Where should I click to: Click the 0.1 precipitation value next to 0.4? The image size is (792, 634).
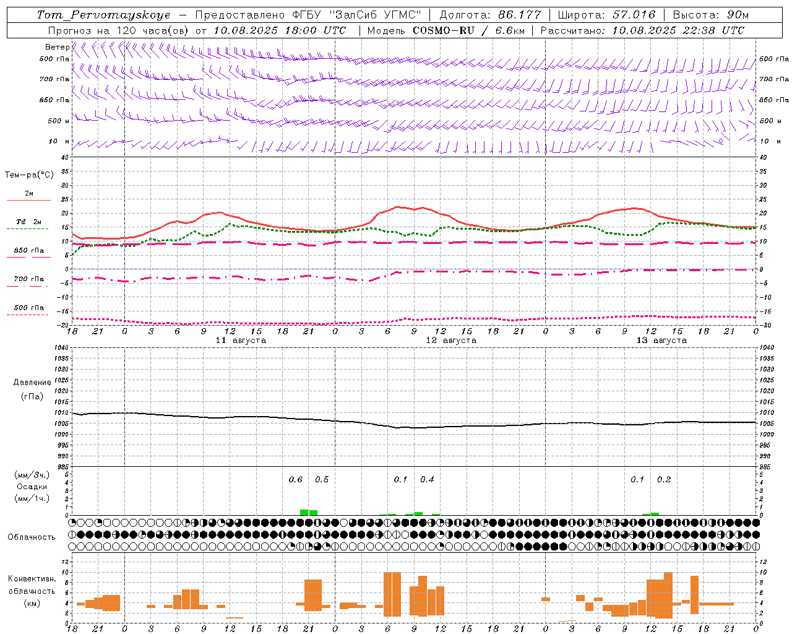(x=401, y=480)
